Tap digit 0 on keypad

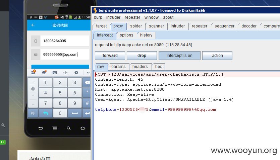click(x=60, y=113)
